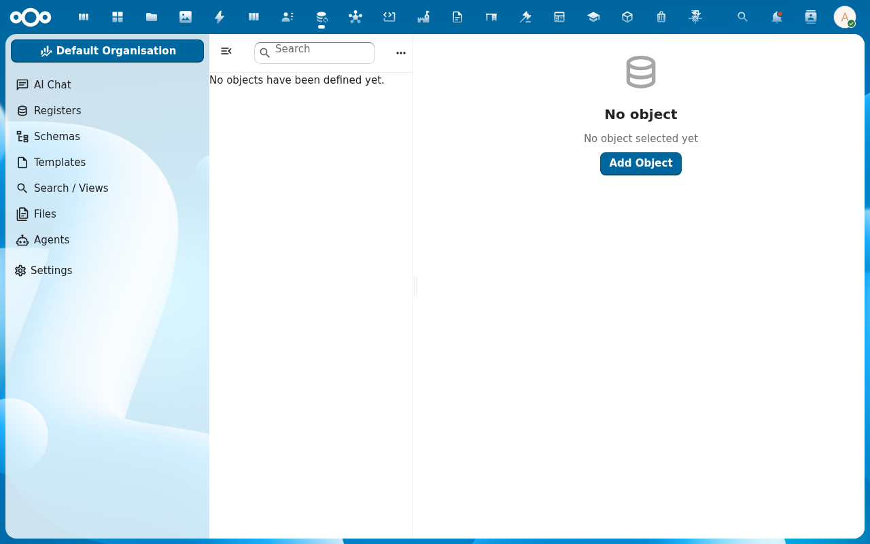The width and height of the screenshot is (870, 544).
Task: Click the 'No object selected yet' text
Action: (x=641, y=139)
